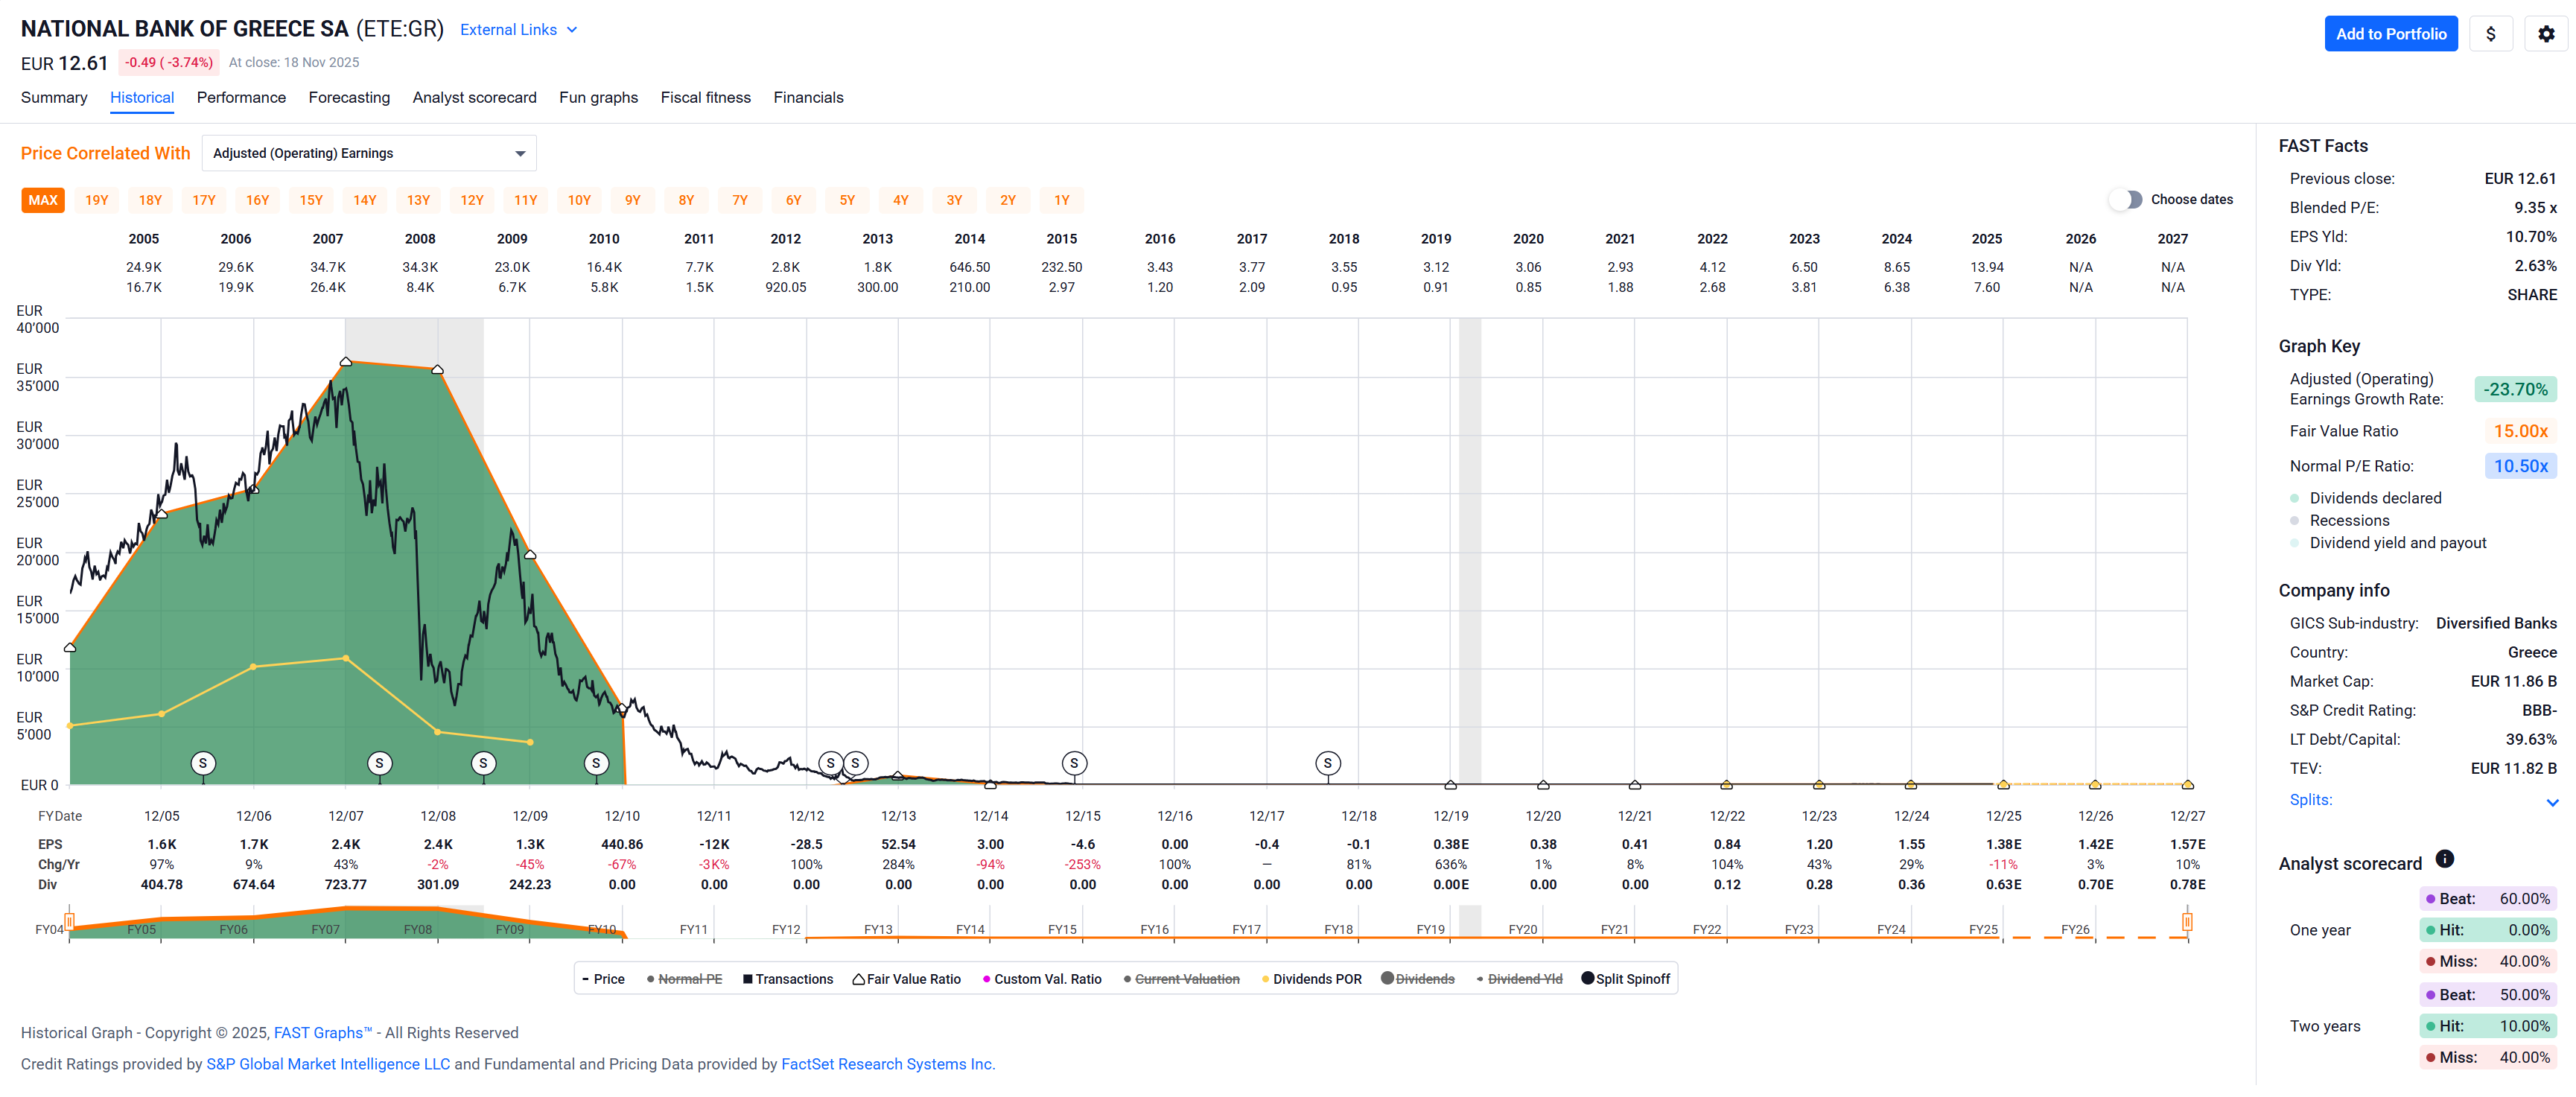Viewport: 2576px width, 1097px height.
Task: Select the 10Y time range button
Action: [579, 200]
